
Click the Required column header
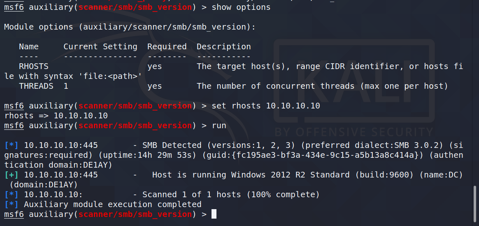(x=167, y=47)
